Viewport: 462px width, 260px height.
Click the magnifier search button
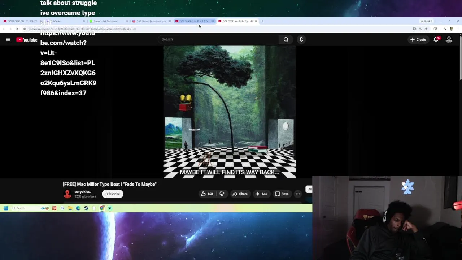point(286,39)
